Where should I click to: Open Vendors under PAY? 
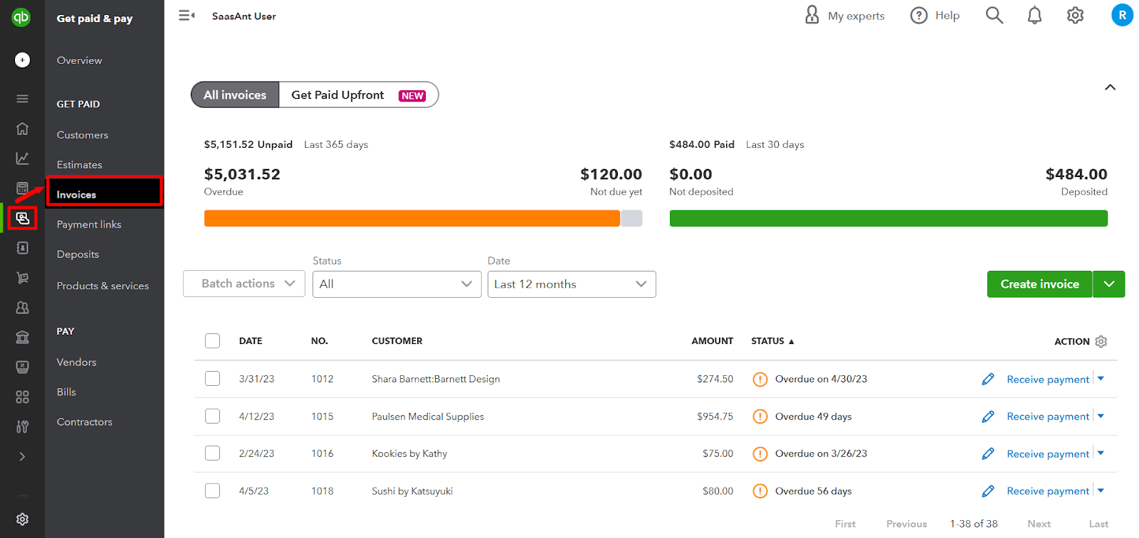pos(77,362)
